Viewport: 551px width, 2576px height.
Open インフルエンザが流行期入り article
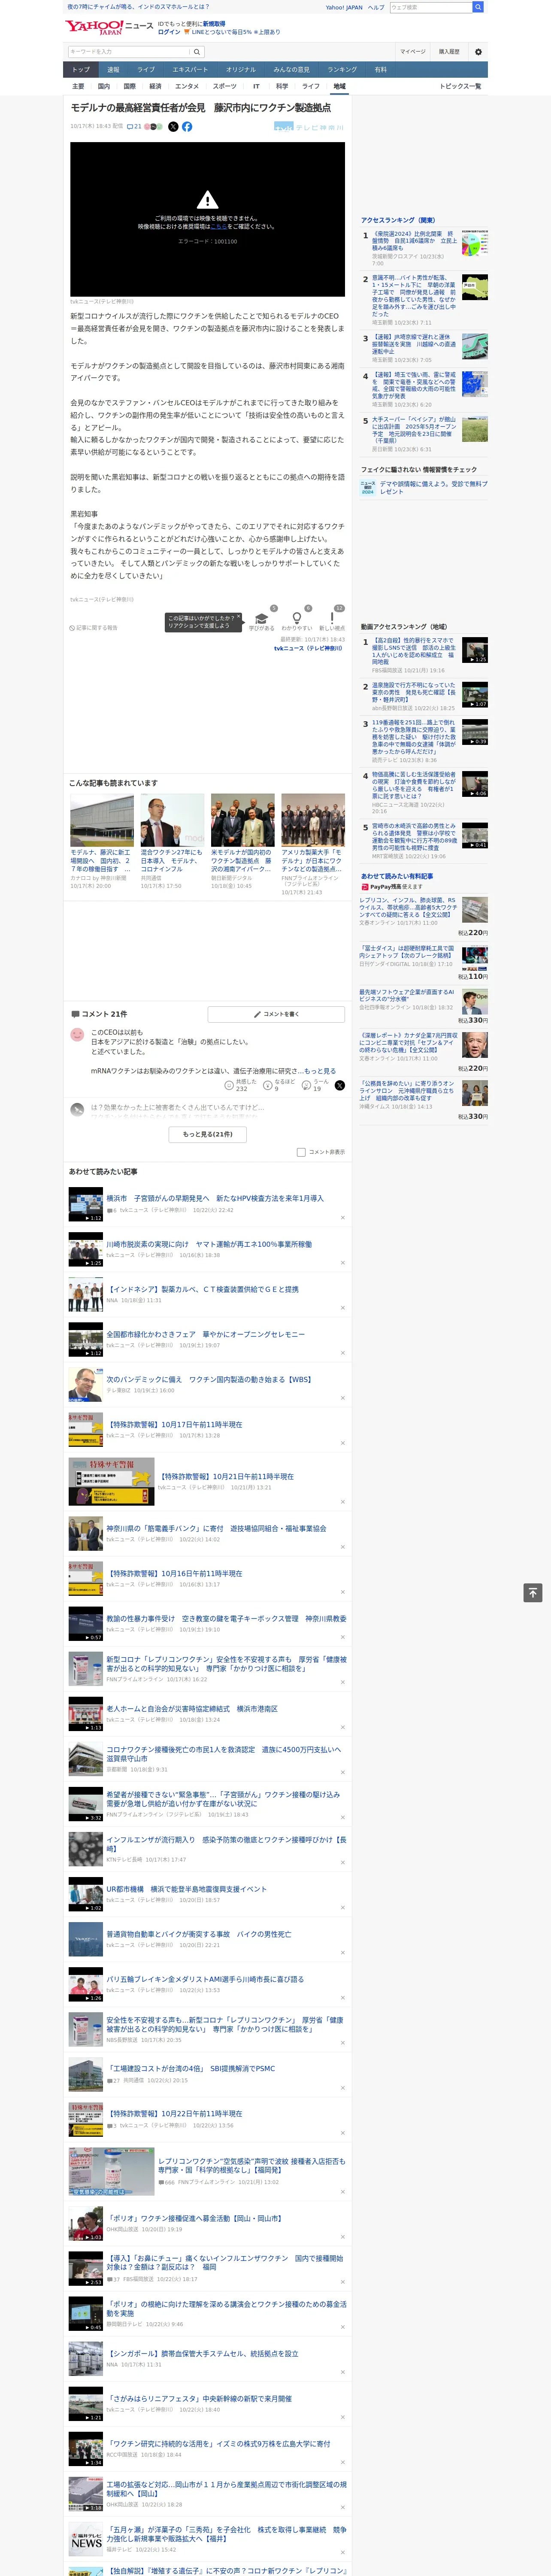coord(226,1844)
